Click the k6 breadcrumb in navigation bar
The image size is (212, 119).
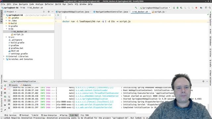tap(23, 8)
